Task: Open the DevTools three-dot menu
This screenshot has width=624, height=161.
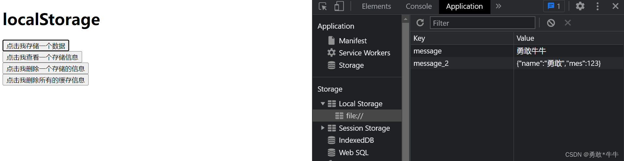Action: coord(597,6)
